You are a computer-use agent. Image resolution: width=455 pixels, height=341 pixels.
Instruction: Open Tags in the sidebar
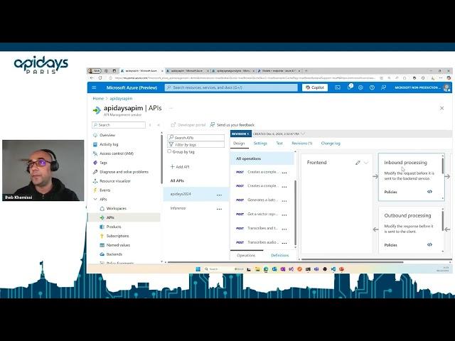pos(103,163)
